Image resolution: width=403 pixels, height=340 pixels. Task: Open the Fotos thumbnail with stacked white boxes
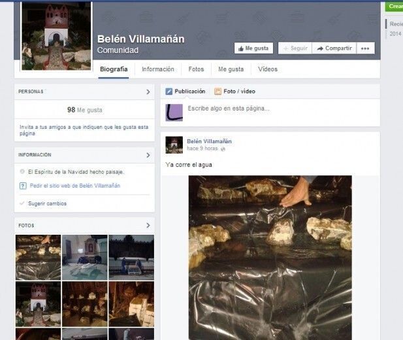tap(131, 304)
